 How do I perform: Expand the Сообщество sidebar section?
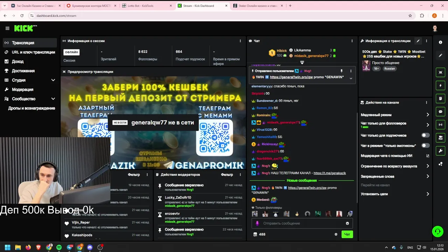tap(53, 99)
